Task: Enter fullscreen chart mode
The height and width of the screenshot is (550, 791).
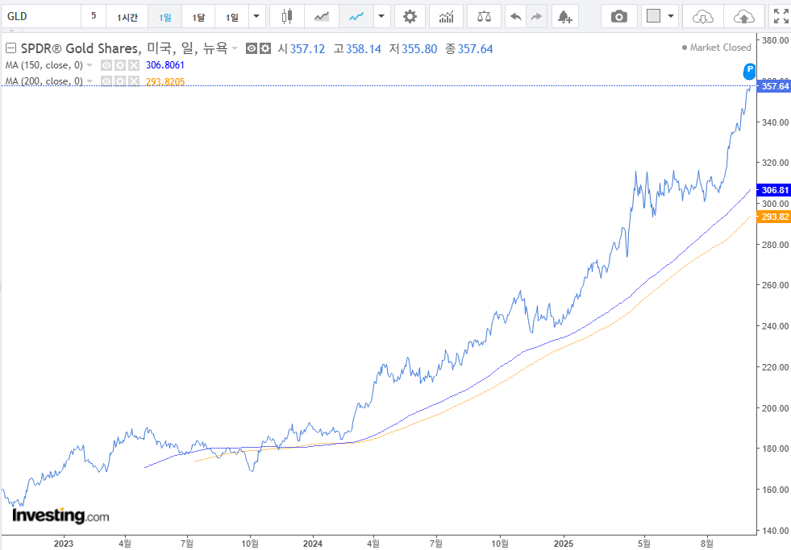Action: 781,17
